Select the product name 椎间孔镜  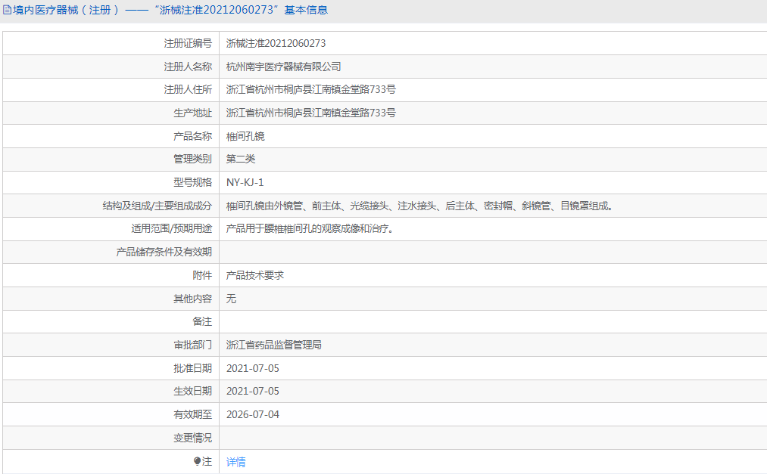coord(245,136)
